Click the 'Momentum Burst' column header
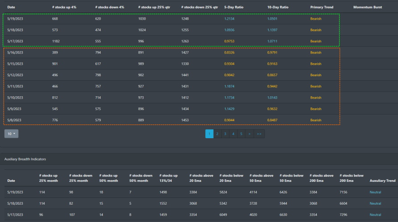 (368, 7)
